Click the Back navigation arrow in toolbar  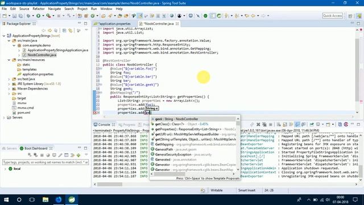coord(253,16)
